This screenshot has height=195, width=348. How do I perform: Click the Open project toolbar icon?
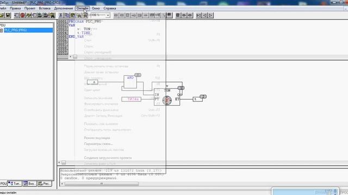click(x=2, y=15)
